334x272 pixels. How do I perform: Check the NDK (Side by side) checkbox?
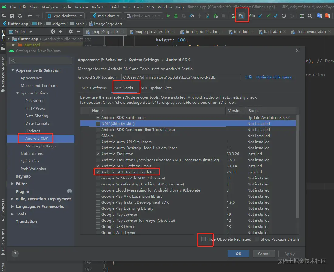click(x=98, y=124)
